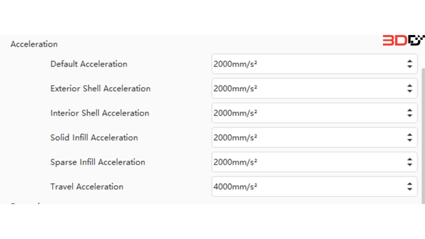
Task: Increase Default Acceleration with the up arrow
Action: coord(410,62)
